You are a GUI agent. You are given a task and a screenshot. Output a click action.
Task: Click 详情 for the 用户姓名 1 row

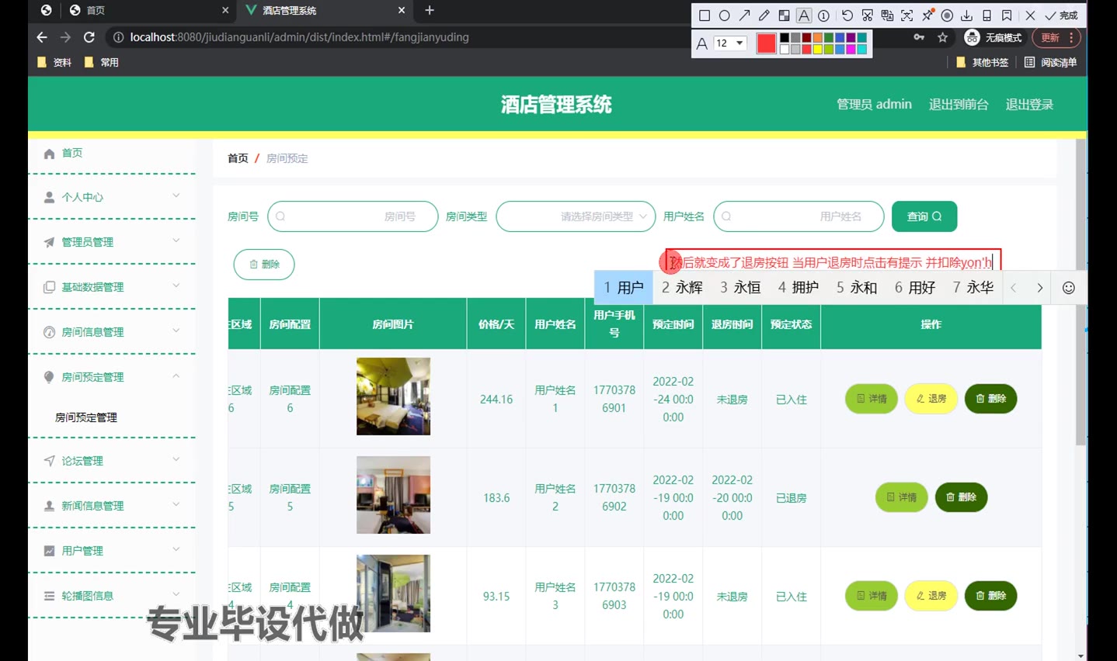(872, 399)
